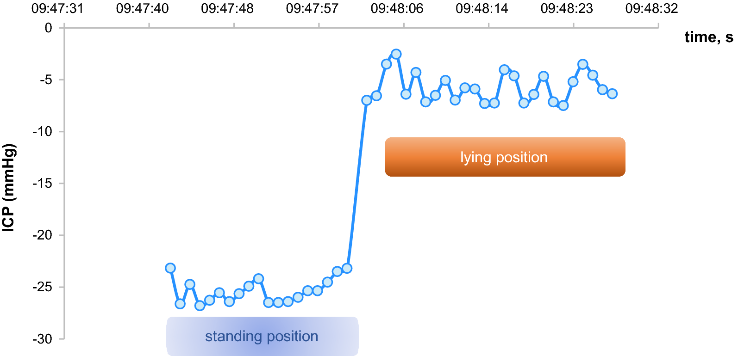Pick the 09:47:57 time axis label
The width and height of the screenshot is (738, 356).
point(312,8)
